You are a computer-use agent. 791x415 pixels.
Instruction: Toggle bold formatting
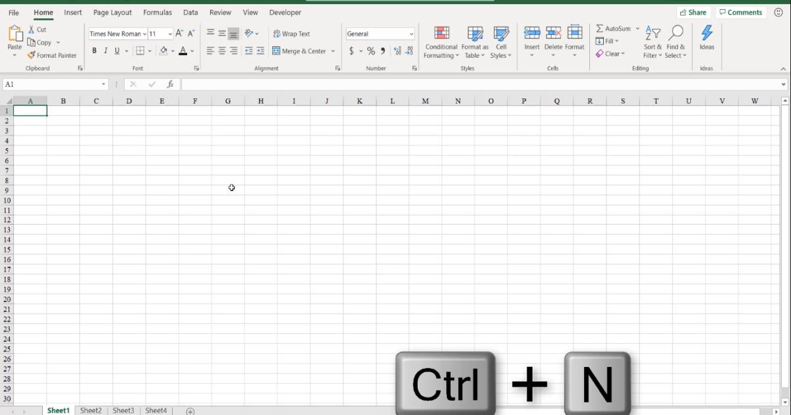tap(94, 51)
